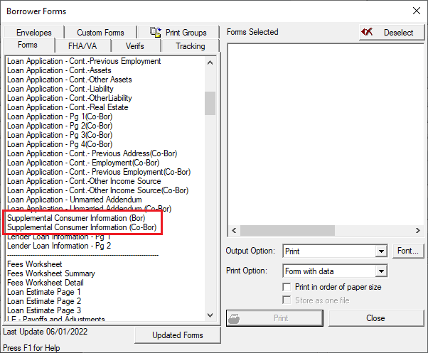
Task: Switch to the Custom Forms tab
Action: tap(100, 32)
